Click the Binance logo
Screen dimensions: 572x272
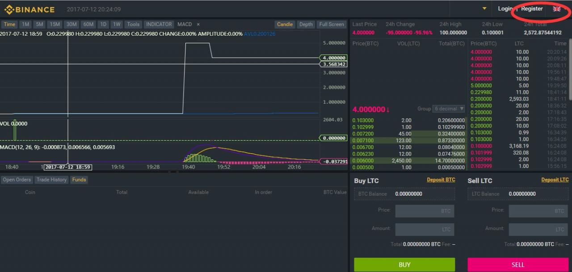[x=29, y=9]
